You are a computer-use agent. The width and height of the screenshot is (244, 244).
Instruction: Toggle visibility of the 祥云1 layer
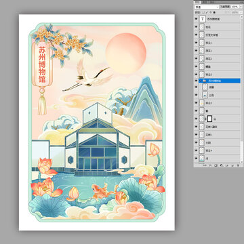click(x=196, y=43)
